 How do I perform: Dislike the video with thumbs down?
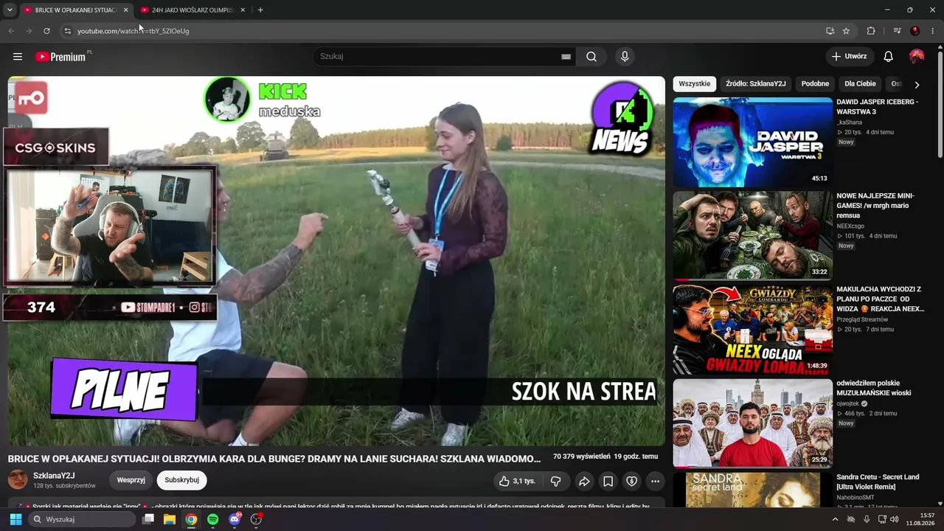click(x=556, y=482)
